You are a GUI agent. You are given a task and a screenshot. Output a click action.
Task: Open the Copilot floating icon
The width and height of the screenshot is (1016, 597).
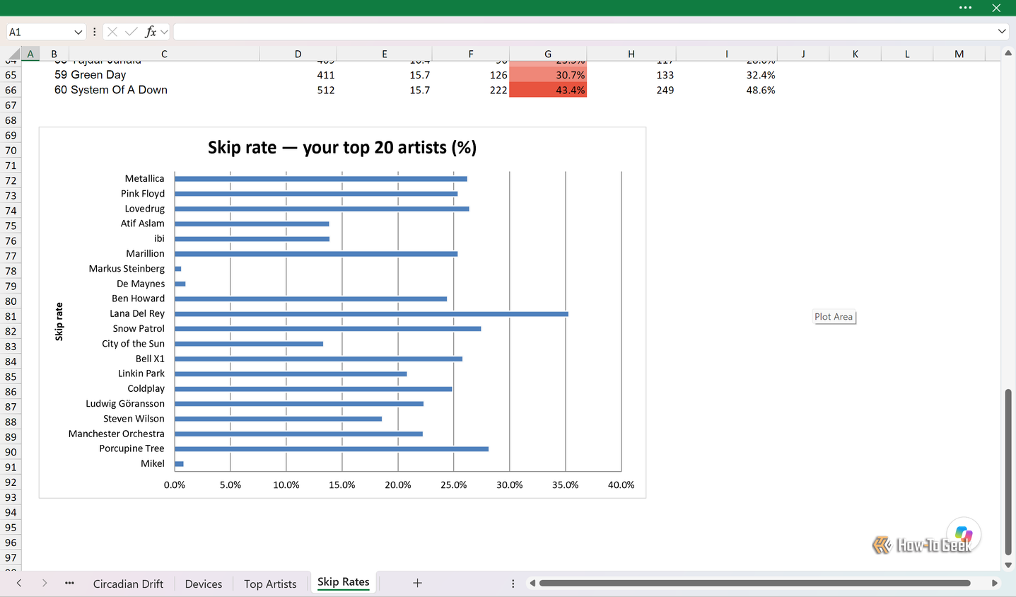963,534
